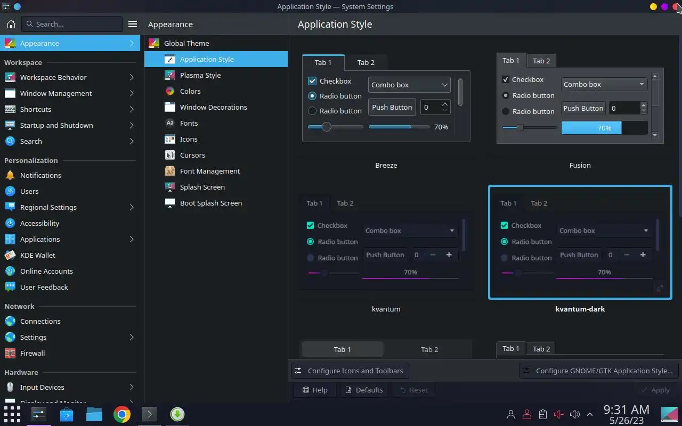This screenshot has height=426, width=682.
Task: Switch to Tab 2 in Breeze preview
Action: [366, 62]
